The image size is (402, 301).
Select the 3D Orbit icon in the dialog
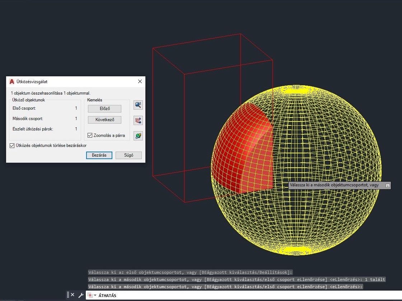(138, 136)
